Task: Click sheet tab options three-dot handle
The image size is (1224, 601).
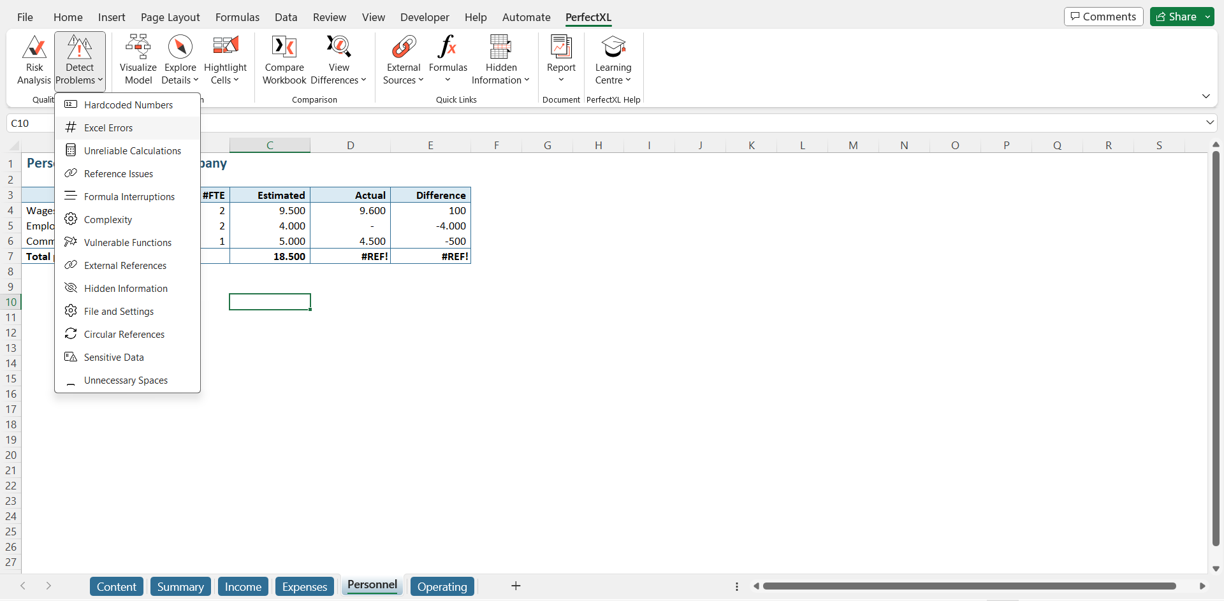Action: [x=737, y=586]
